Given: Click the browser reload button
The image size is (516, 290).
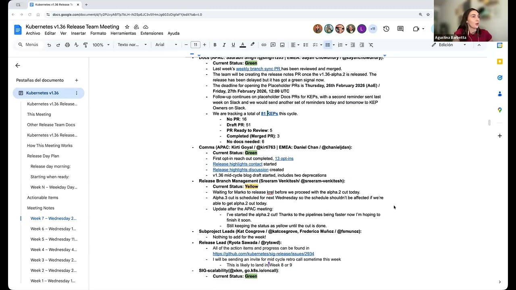Looking at the screenshot, I should pos(29,14).
